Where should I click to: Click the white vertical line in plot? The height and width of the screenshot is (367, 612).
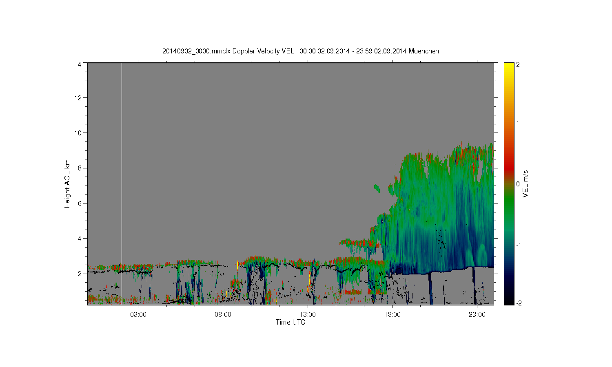coord(122,183)
